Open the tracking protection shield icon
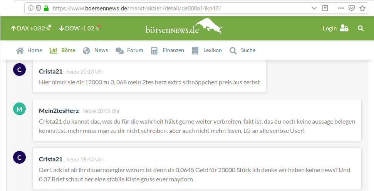Image resolution: width=374 pixels, height=191 pixels. pos(39,8)
